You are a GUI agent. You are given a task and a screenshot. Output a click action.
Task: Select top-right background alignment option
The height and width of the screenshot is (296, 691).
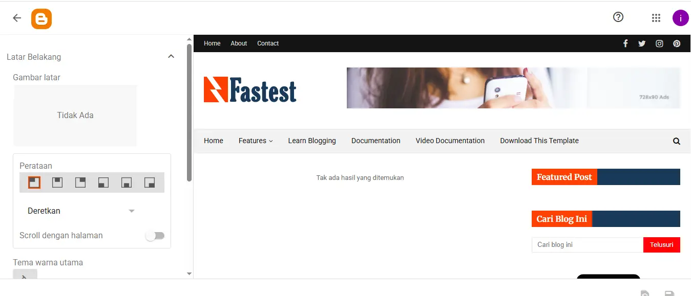(x=80, y=183)
